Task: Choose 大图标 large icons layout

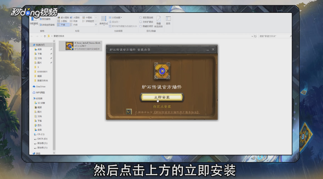Action: [75, 18]
